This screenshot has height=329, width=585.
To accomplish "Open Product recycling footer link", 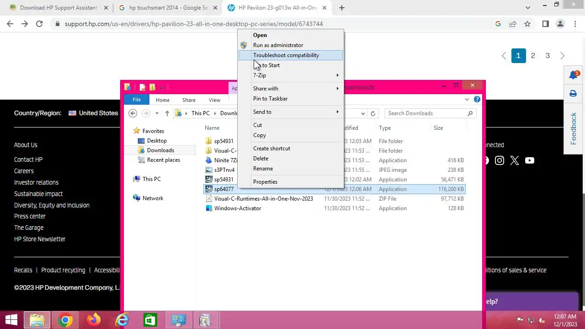I will 63,270.
